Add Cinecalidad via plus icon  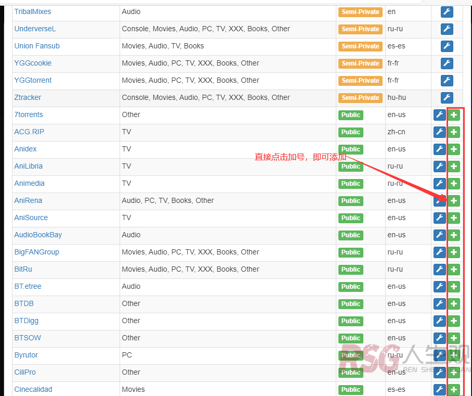(x=454, y=390)
